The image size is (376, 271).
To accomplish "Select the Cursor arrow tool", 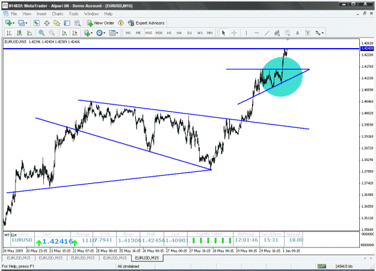I will pos(223,33).
